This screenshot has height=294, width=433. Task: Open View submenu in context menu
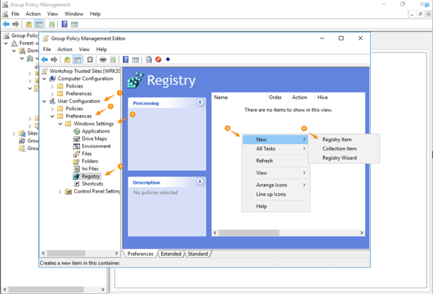[x=276, y=173]
